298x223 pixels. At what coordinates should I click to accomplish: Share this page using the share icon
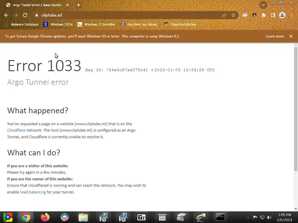(x=224, y=15)
